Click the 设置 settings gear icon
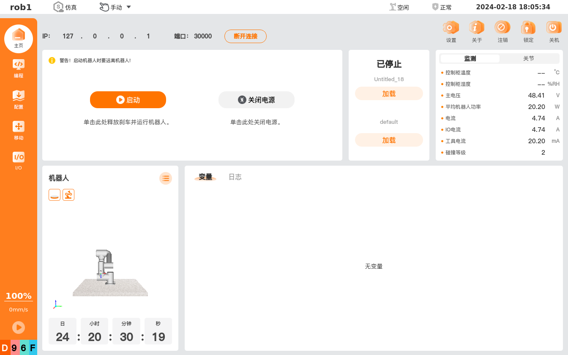Image resolution: width=568 pixels, height=355 pixels. [451, 28]
